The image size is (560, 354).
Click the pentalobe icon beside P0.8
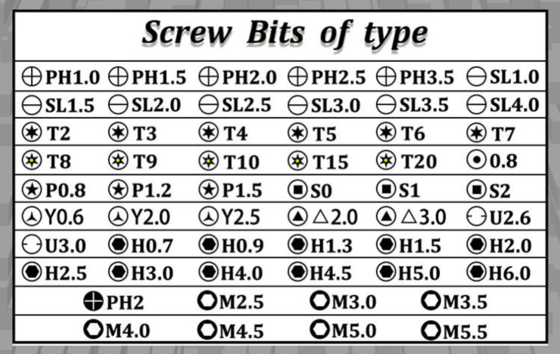coord(32,188)
